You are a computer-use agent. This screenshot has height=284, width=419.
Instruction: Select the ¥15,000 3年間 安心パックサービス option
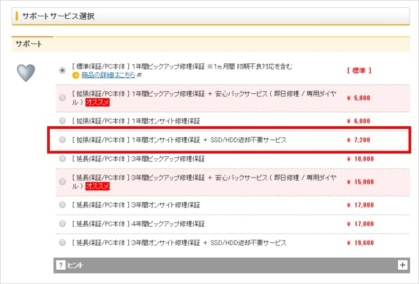click(x=63, y=182)
